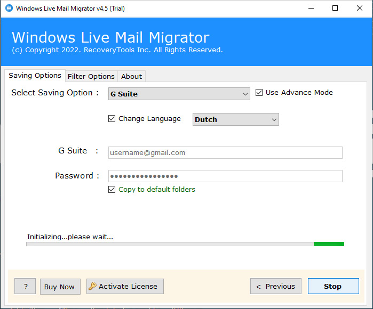Open the Filter Options tab
This screenshot has height=309, width=373.
pyautogui.click(x=91, y=77)
